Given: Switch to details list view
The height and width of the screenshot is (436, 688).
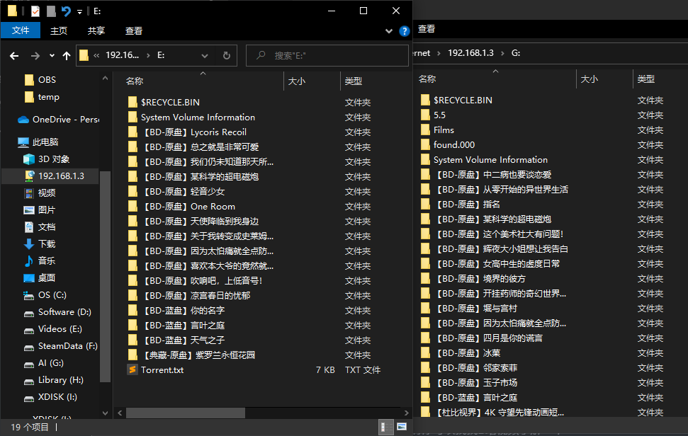Looking at the screenshot, I should 386,427.
